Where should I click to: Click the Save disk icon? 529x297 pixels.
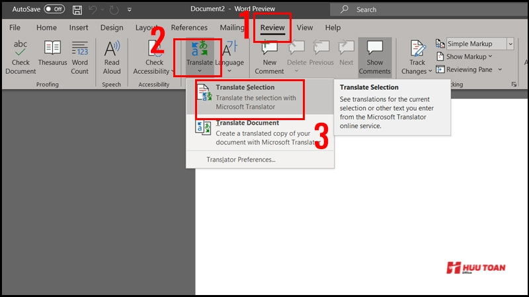pos(77,10)
